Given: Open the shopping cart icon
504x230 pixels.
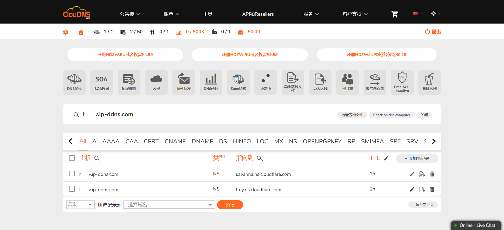Looking at the screenshot, I should pyautogui.click(x=395, y=14).
